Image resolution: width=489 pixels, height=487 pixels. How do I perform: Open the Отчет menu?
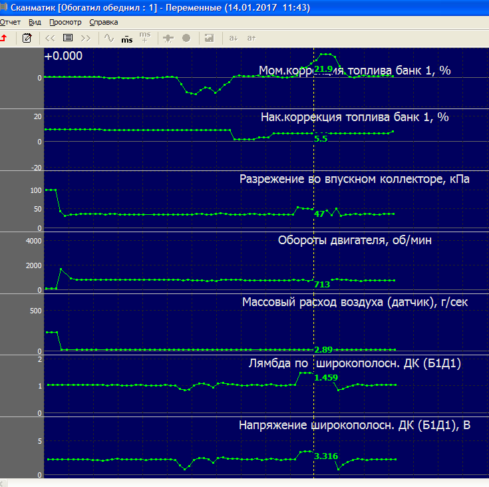pyautogui.click(x=11, y=22)
